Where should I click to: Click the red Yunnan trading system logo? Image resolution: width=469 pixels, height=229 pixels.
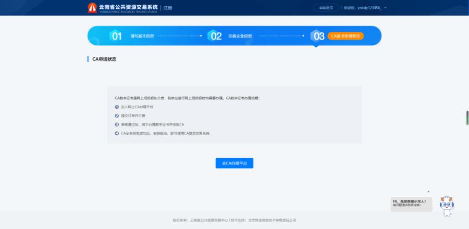[92, 8]
